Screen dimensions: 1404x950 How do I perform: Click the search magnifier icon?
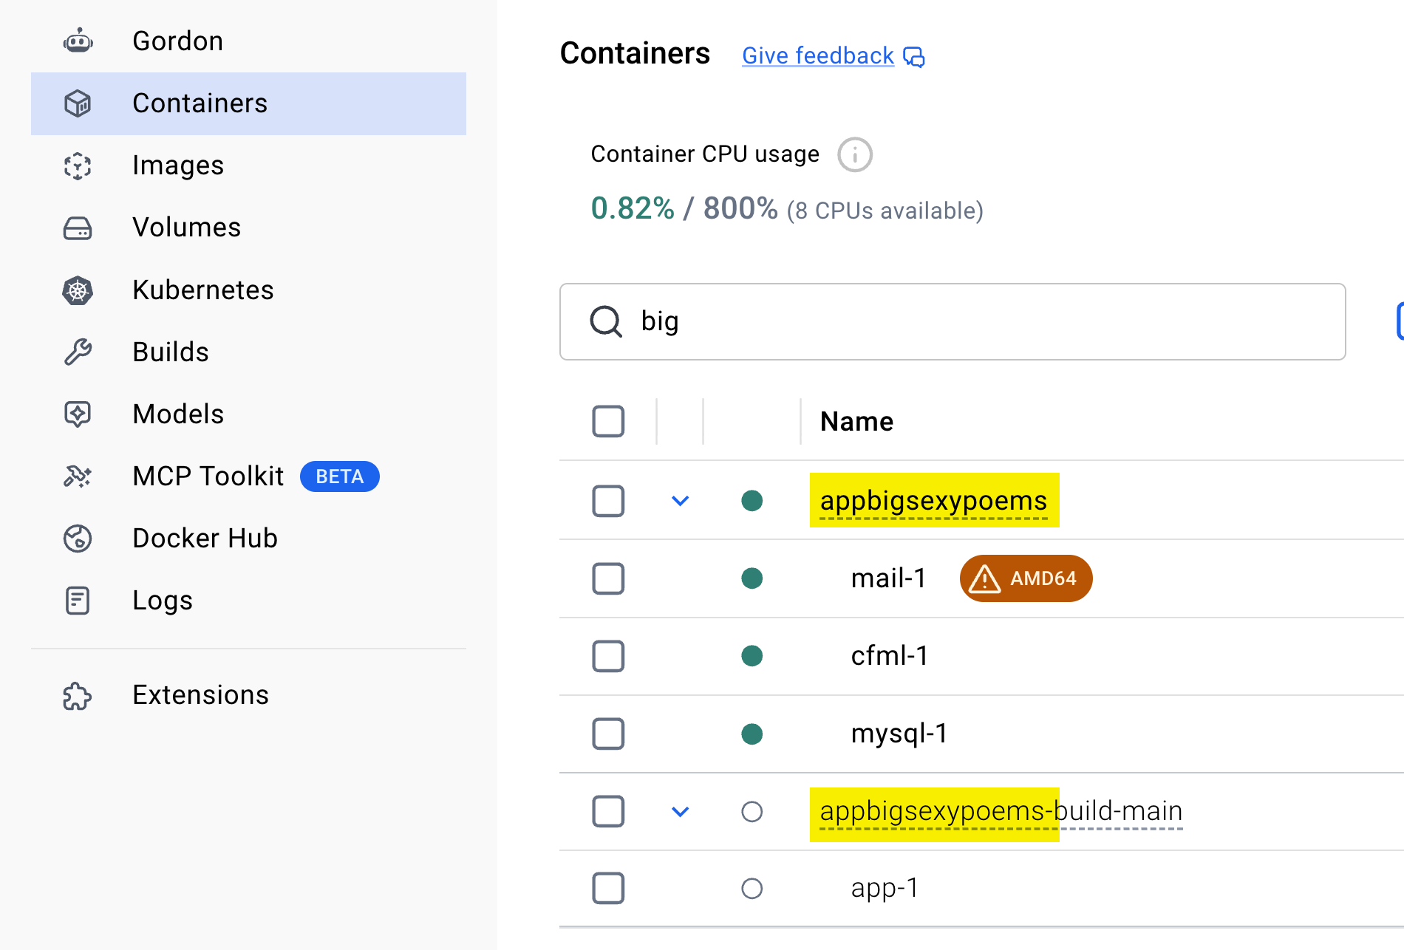pyautogui.click(x=606, y=321)
